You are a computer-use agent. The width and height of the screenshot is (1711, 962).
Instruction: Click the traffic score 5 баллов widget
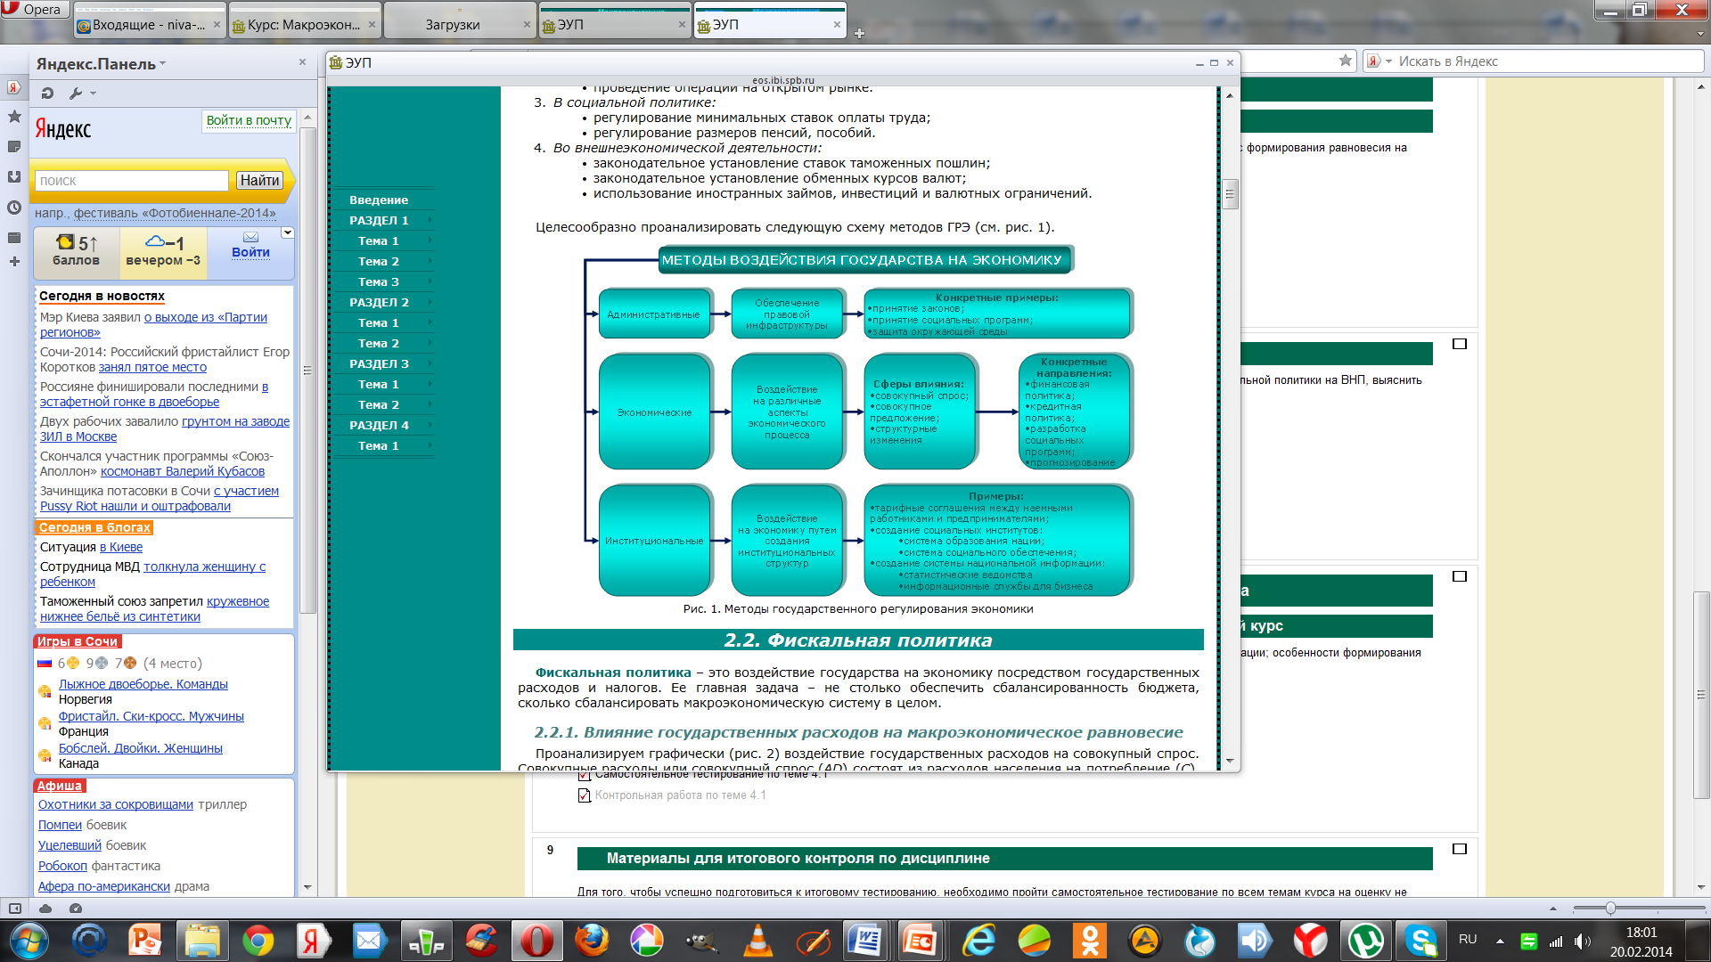76,251
